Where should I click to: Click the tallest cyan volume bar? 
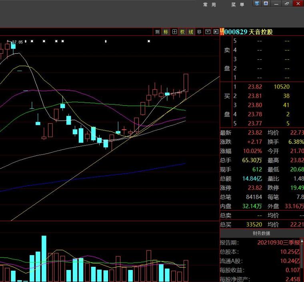(x=44, y=258)
